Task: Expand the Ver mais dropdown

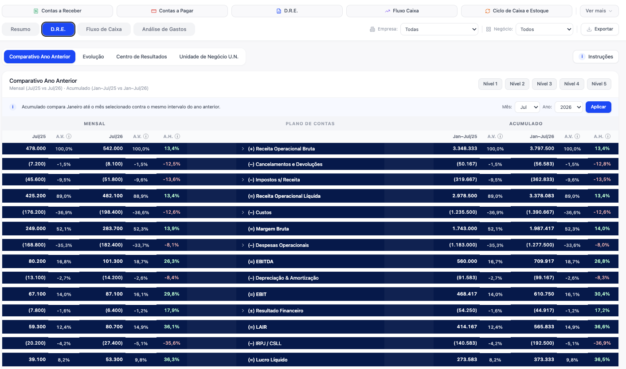Action: 599,11
